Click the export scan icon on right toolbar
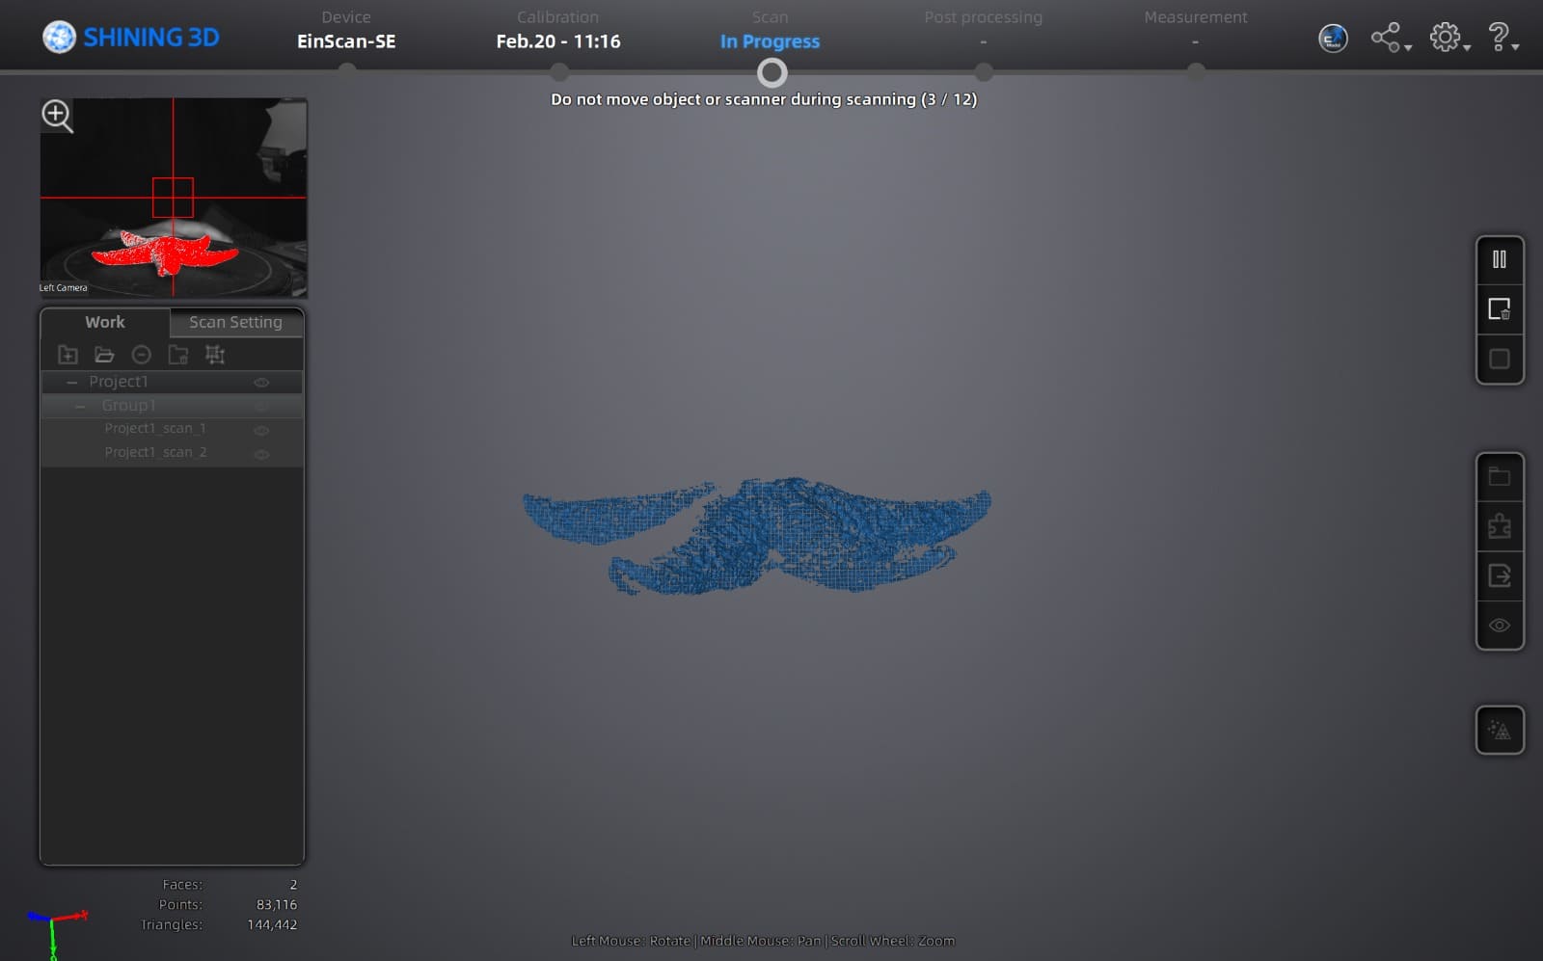The image size is (1543, 961). click(1500, 575)
